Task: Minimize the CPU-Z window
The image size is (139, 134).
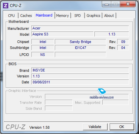Action: point(107,4)
